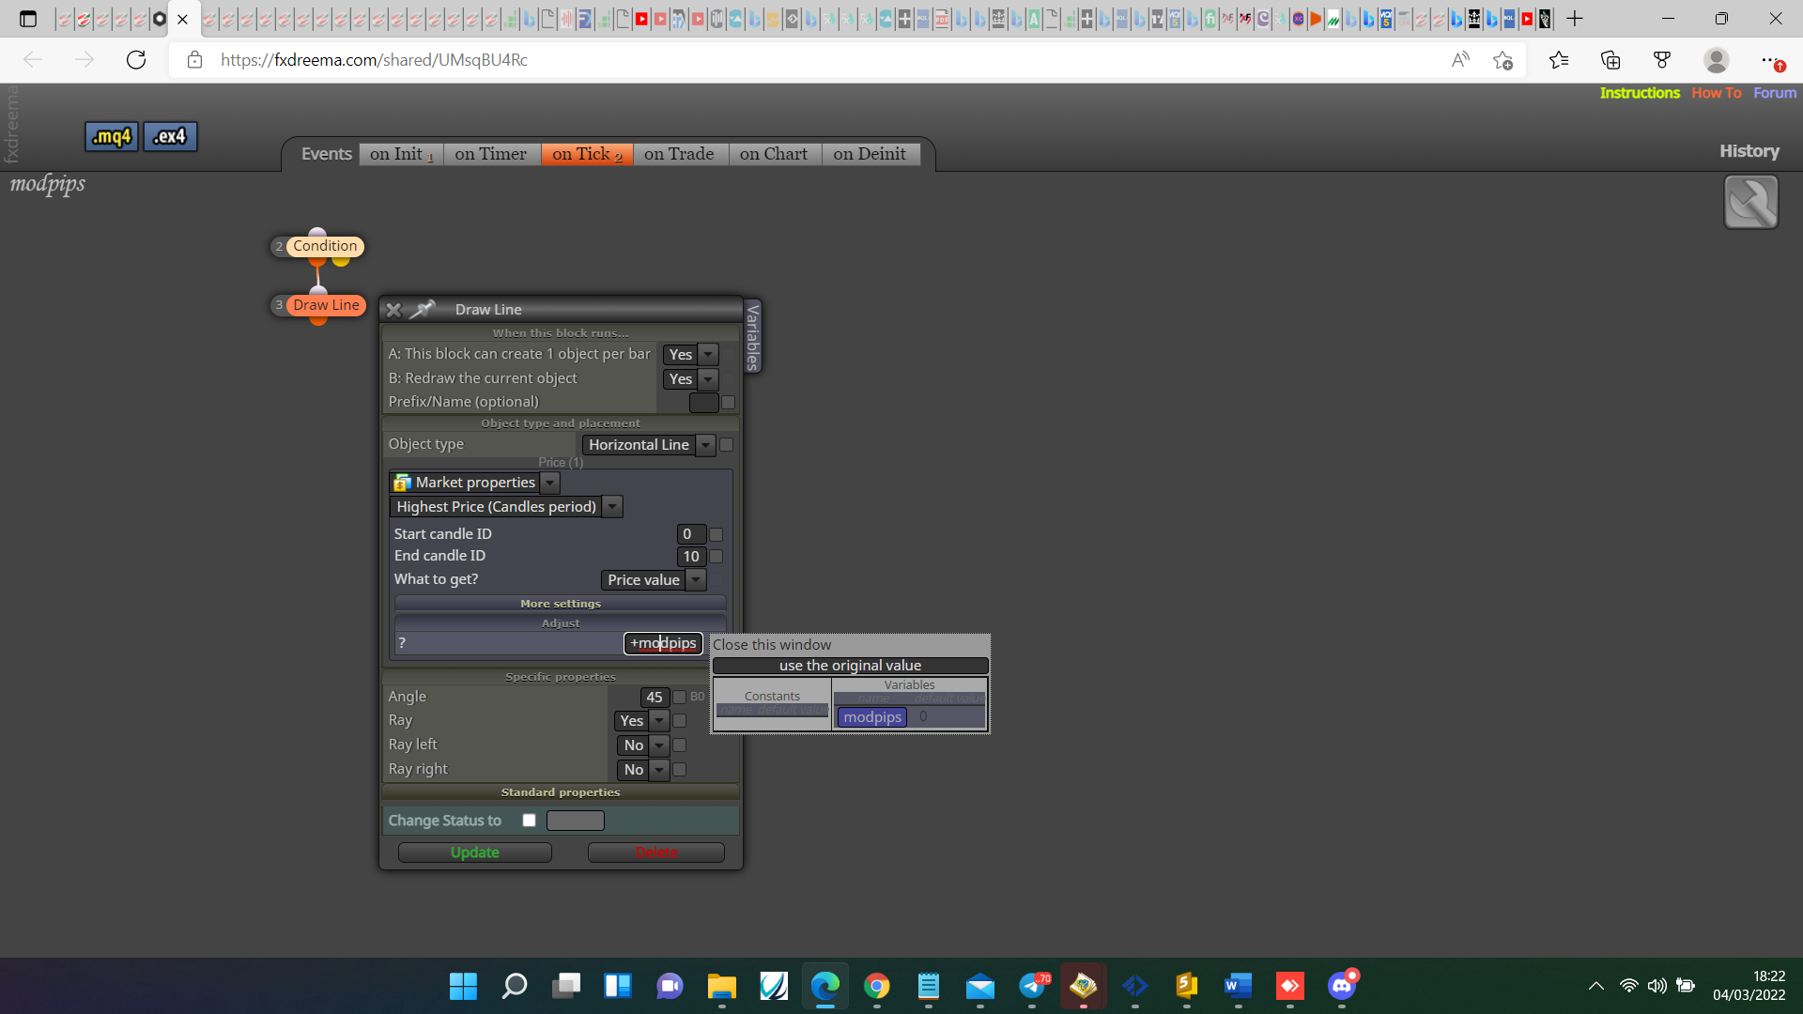Refresh the browser page
The width and height of the screenshot is (1803, 1014).
(x=136, y=60)
